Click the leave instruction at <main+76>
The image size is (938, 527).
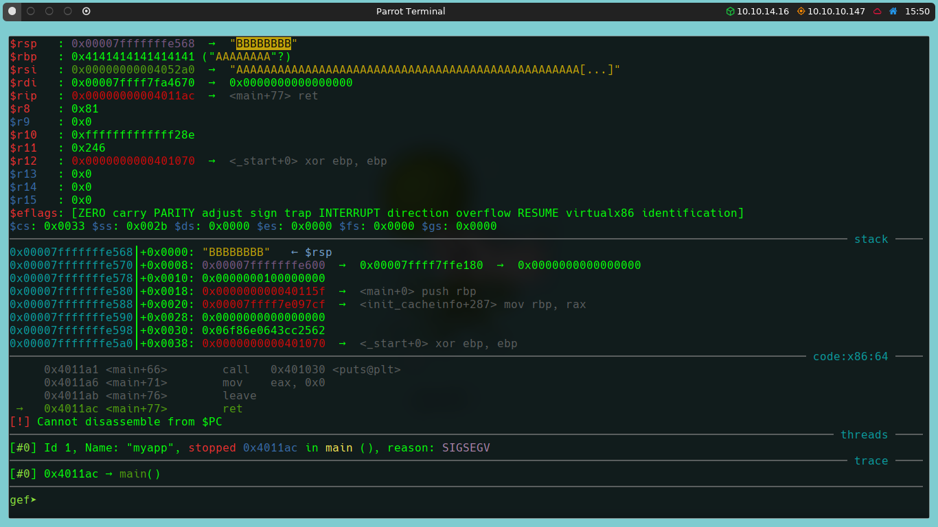tap(240, 396)
